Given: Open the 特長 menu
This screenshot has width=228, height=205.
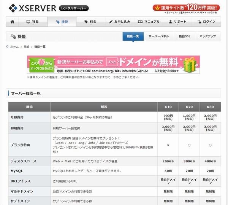Looking at the screenshot, I should 33,22.
